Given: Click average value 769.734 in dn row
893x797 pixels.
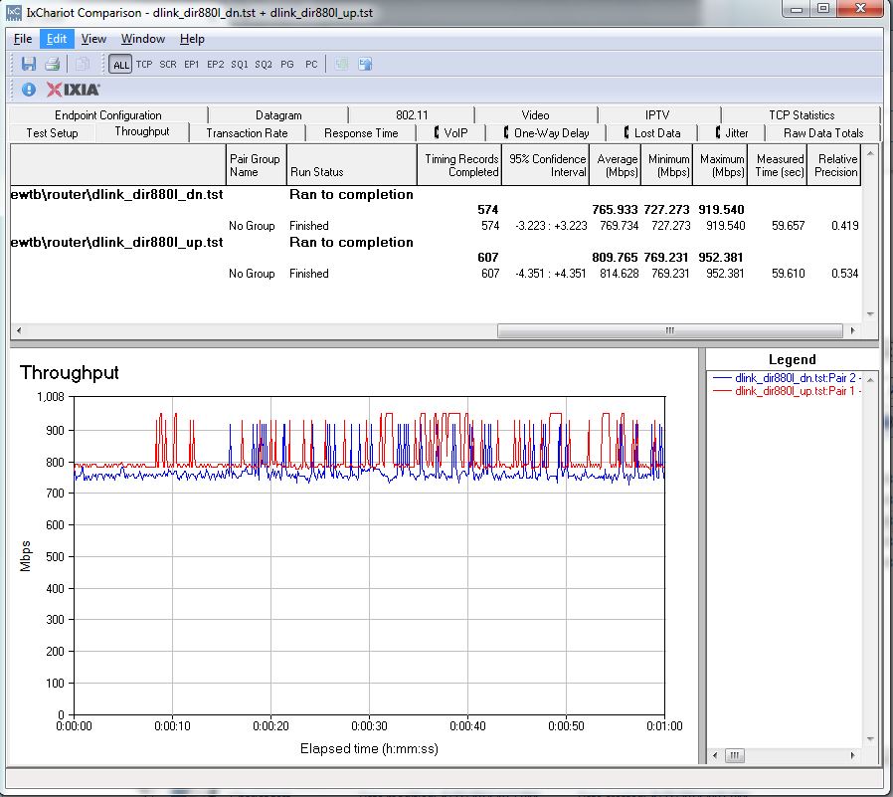Looking at the screenshot, I should 620,226.
